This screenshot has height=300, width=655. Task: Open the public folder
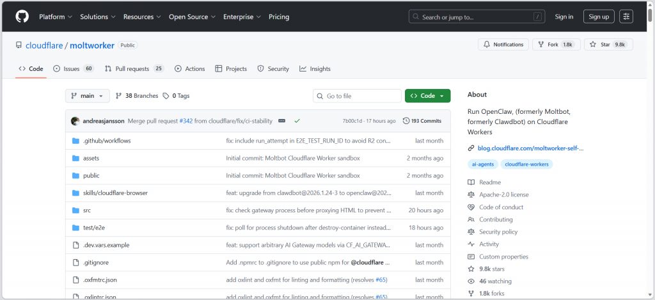(x=91, y=175)
